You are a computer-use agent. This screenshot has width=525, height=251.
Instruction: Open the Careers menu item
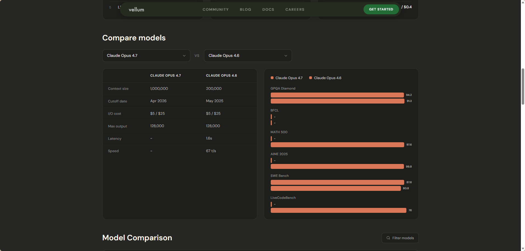point(295,9)
